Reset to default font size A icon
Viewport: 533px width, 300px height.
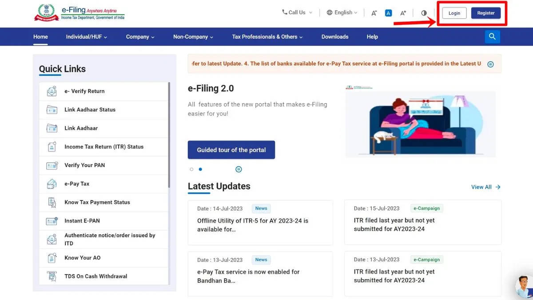point(388,13)
